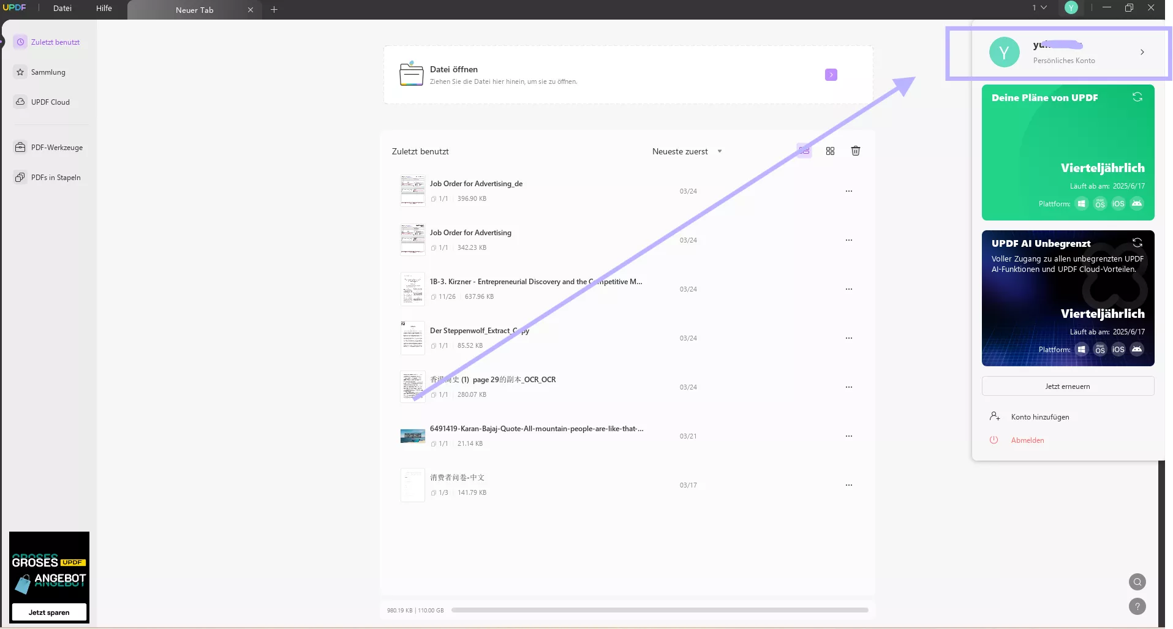Click the account avatar in title bar

click(x=1071, y=7)
